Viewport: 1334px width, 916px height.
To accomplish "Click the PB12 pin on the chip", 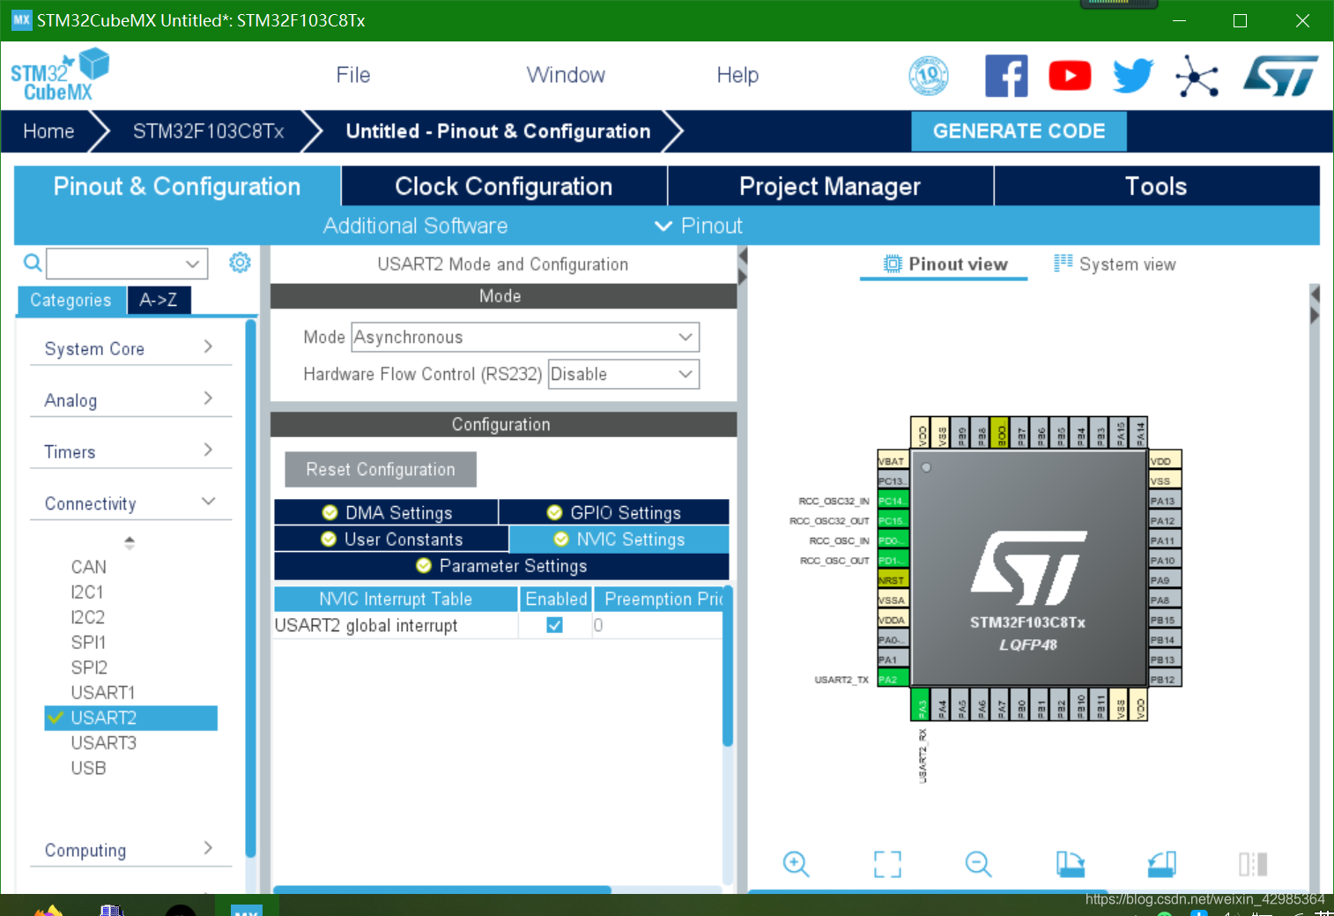I will (1164, 680).
